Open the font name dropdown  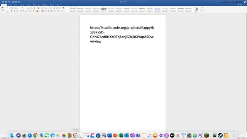click(x=20, y=8)
